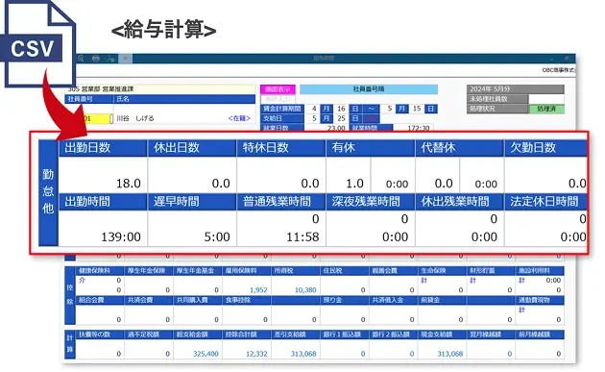
Task: Click the 社員番号順 sort button
Action: (x=369, y=89)
